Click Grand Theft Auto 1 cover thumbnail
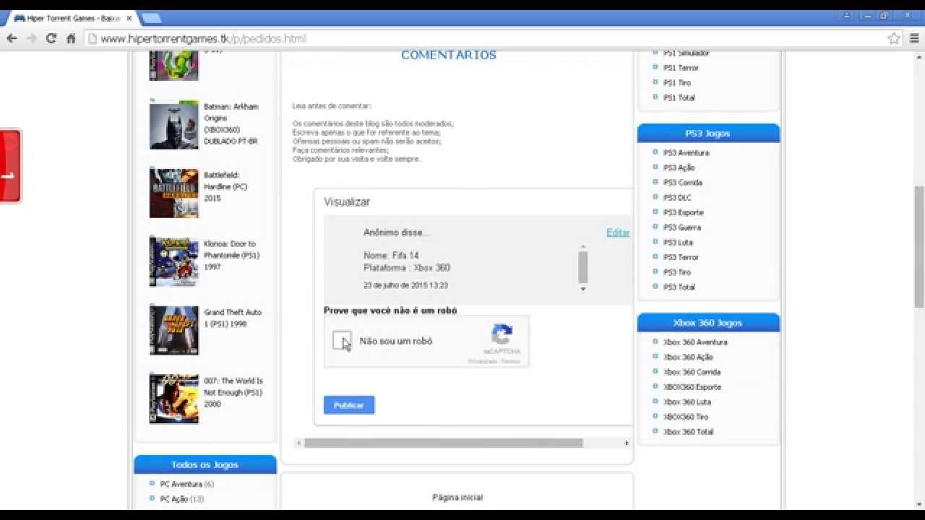The width and height of the screenshot is (925, 520). (174, 330)
